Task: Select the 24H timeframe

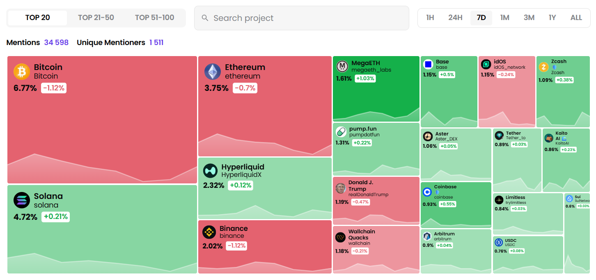Action: click(455, 18)
